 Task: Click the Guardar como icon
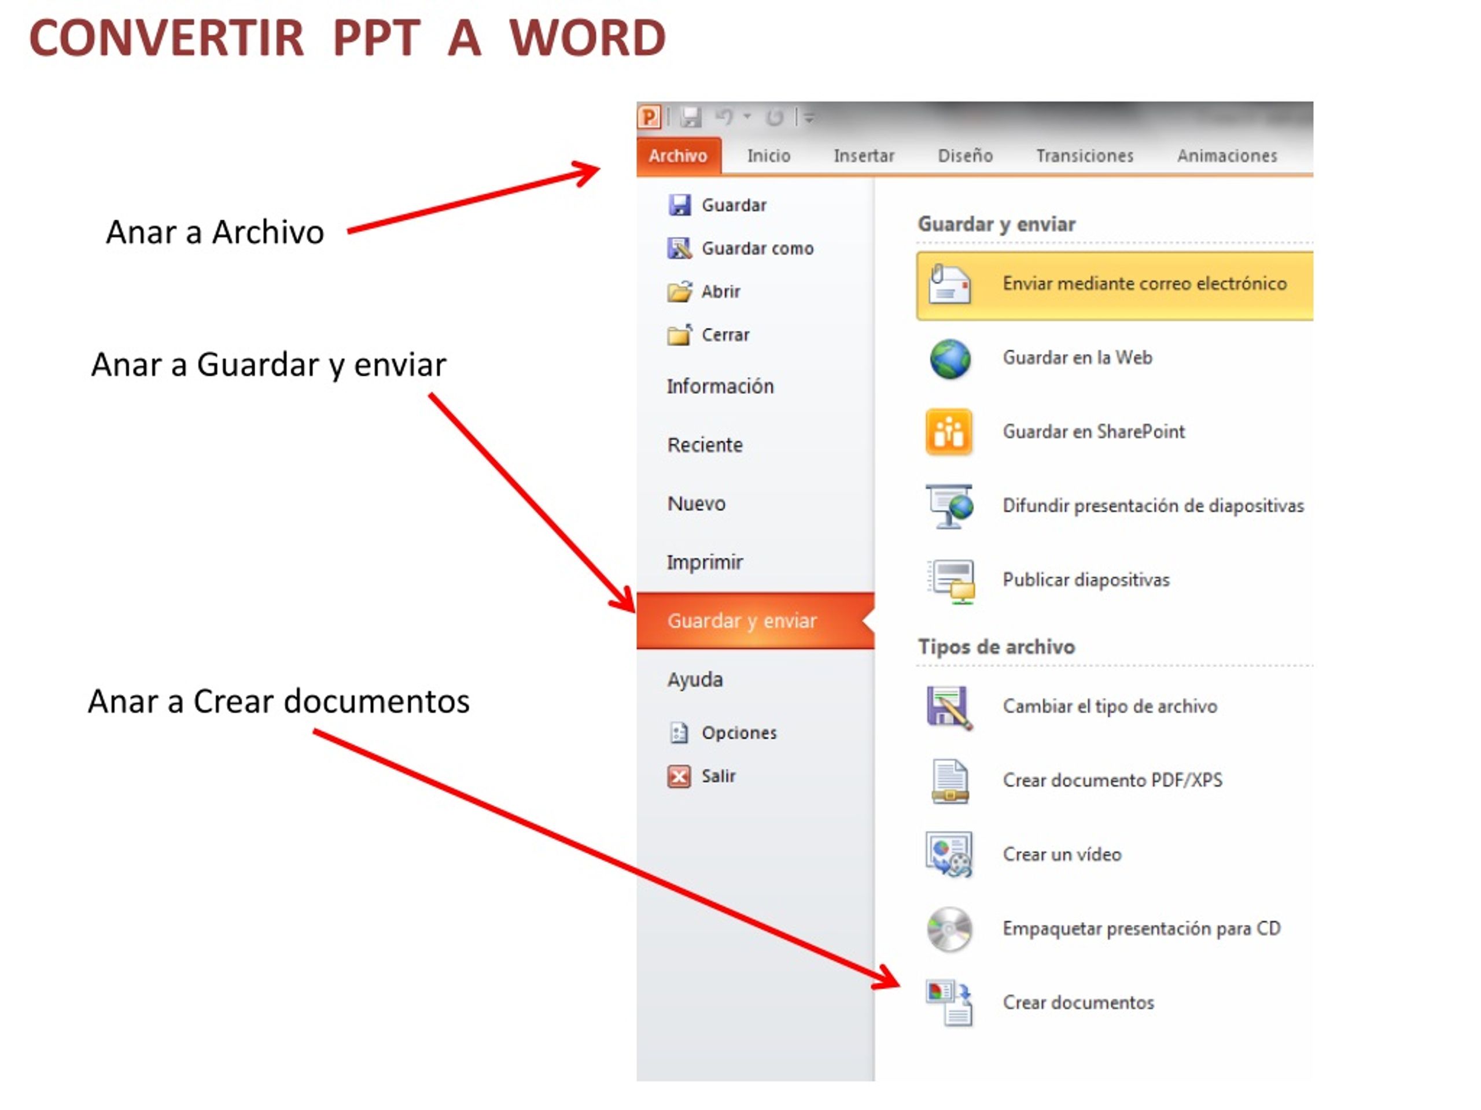pos(679,248)
